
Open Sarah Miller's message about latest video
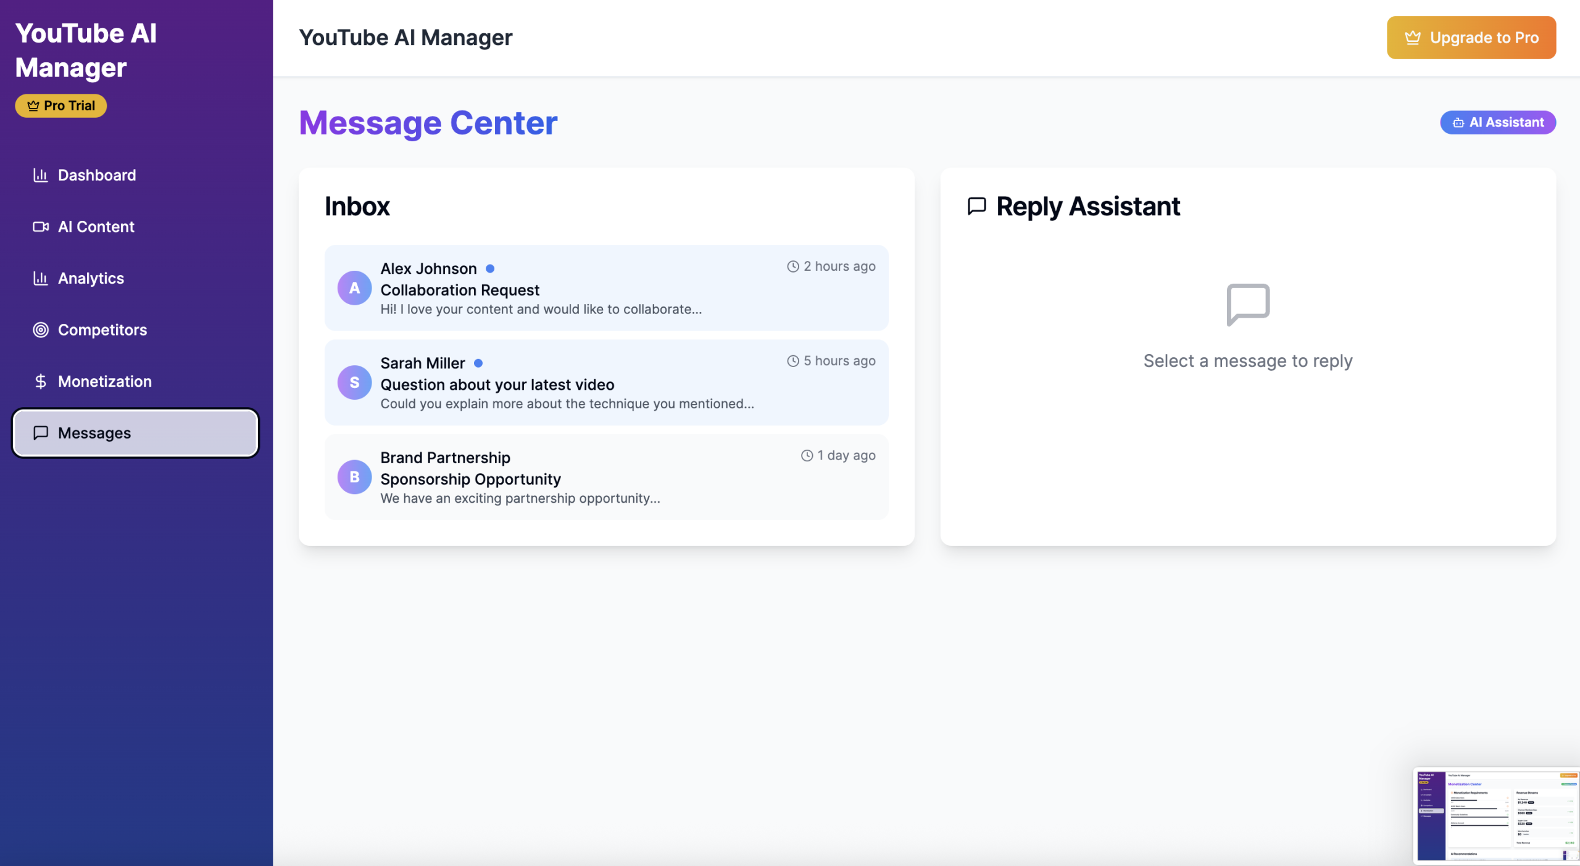pos(606,382)
